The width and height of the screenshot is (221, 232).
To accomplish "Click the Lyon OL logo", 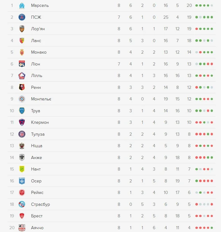I will [22, 64].
